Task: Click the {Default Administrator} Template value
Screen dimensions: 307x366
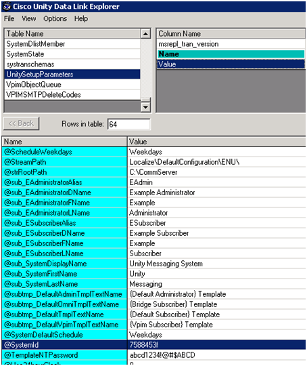Action: (x=216, y=294)
